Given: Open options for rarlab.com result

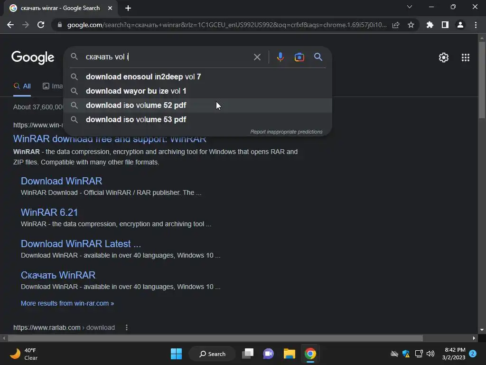Looking at the screenshot, I should coord(126,327).
